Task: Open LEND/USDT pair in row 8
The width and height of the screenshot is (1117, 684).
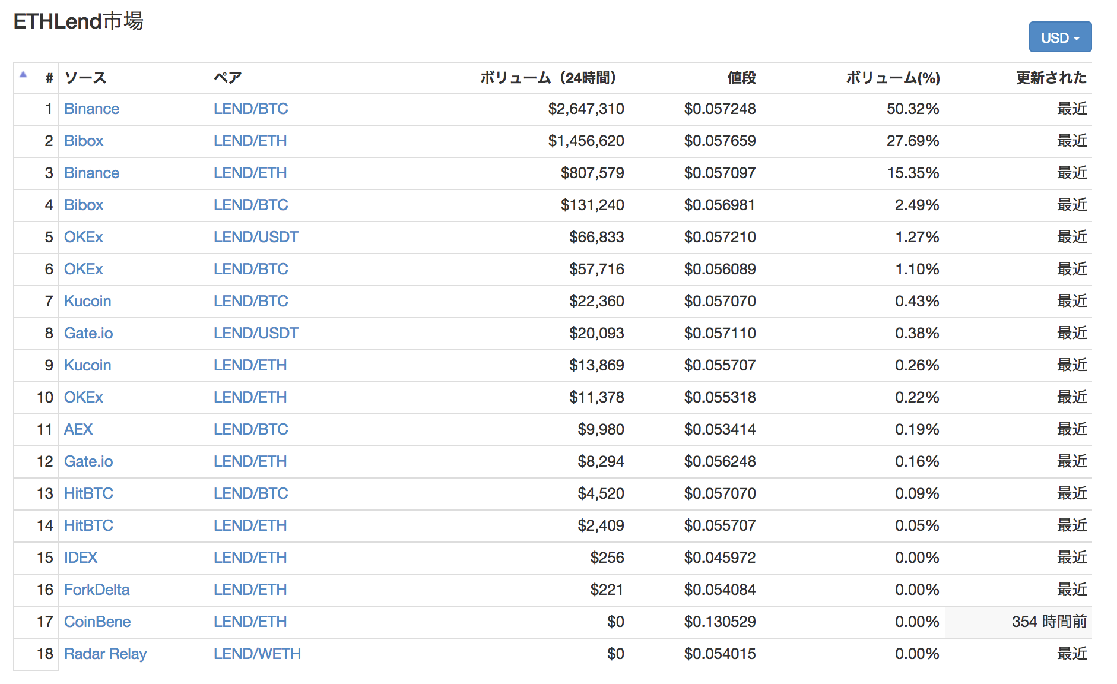Action: pyautogui.click(x=256, y=333)
